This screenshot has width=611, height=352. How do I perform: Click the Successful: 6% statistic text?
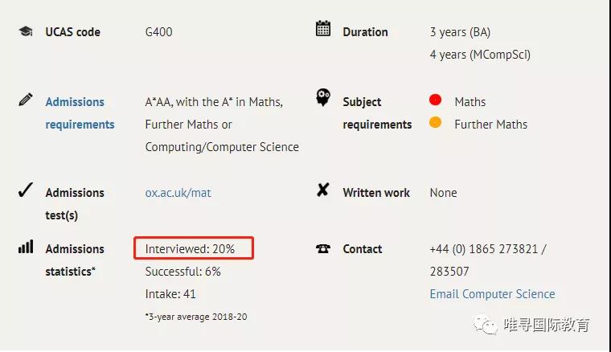click(183, 272)
